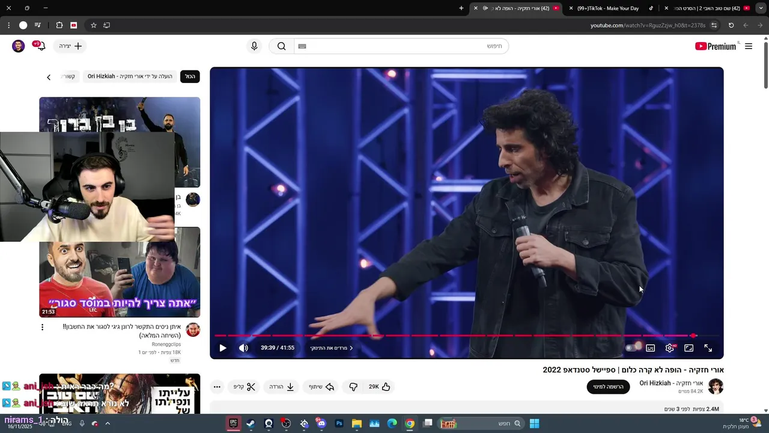Image resolution: width=769 pixels, height=433 pixels.
Task: Open the chapter title in the player
Action: (x=332, y=348)
